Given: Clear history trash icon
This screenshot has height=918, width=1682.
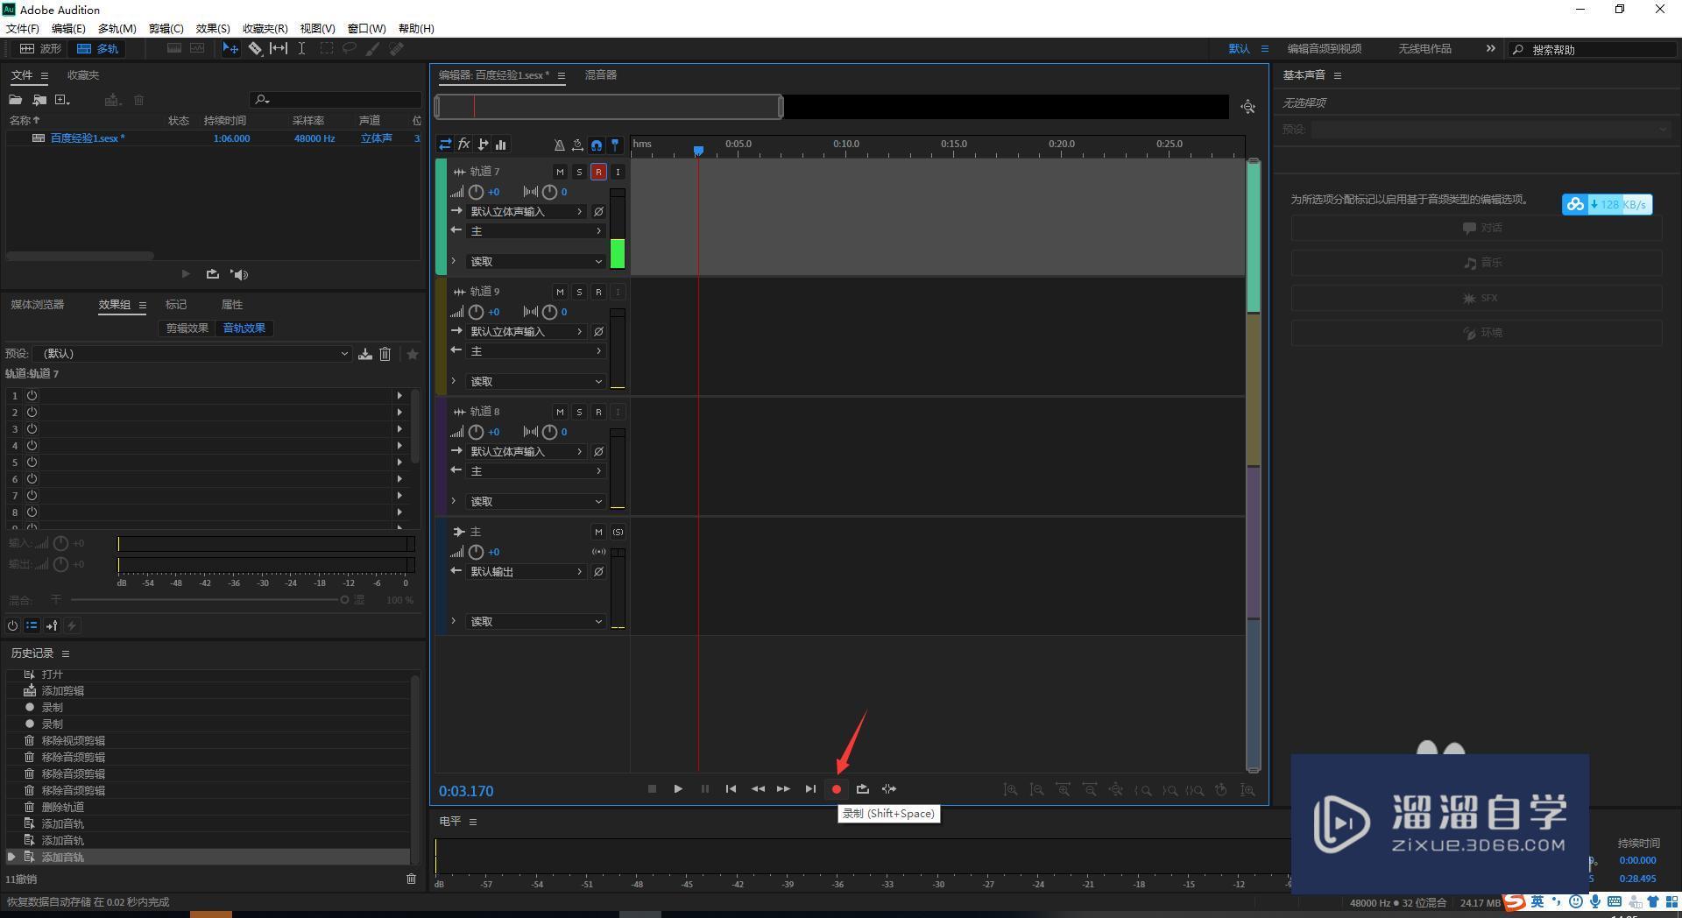Looking at the screenshot, I should (x=411, y=879).
